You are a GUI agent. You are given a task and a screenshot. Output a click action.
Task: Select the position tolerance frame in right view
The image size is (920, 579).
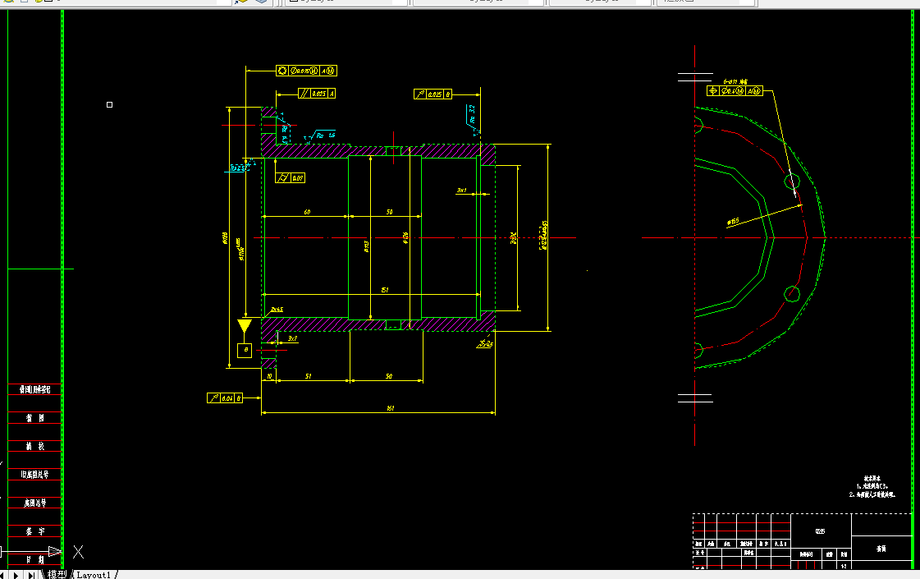[x=735, y=90]
